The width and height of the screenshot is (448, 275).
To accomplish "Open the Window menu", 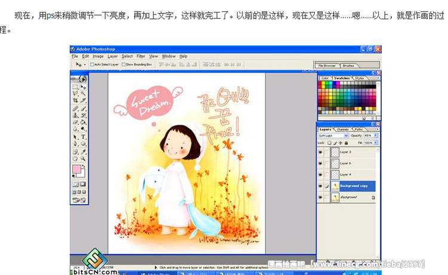I will [x=168, y=56].
